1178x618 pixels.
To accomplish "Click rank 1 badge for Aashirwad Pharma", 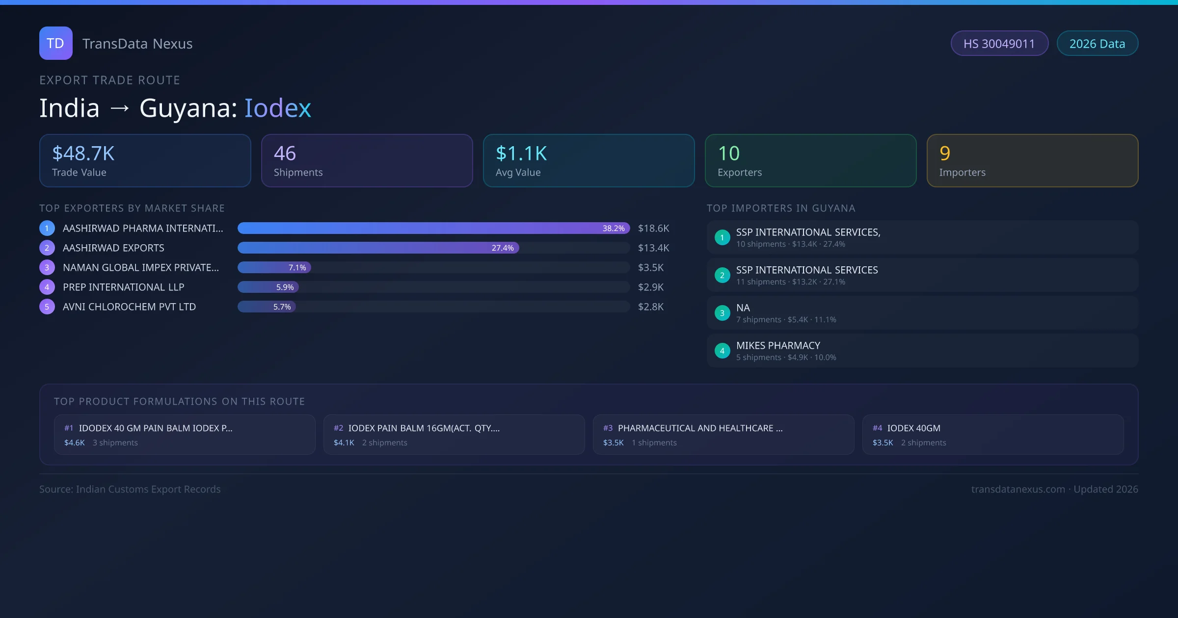I will (47, 228).
